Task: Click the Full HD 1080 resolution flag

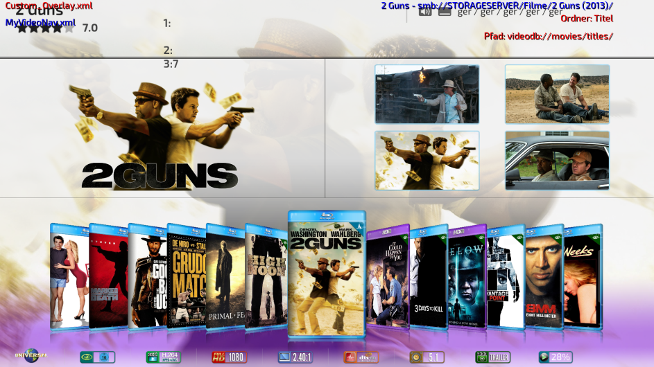Action: (x=230, y=357)
